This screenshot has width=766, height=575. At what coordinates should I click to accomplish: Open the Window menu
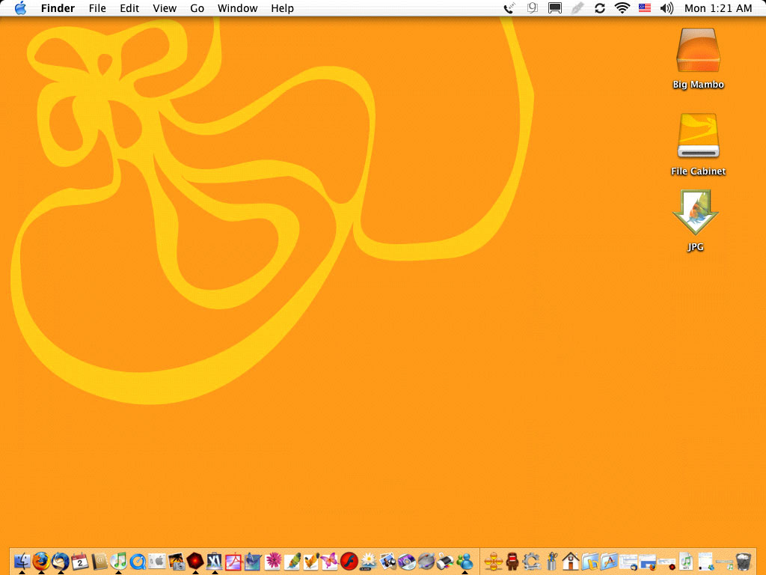237,8
